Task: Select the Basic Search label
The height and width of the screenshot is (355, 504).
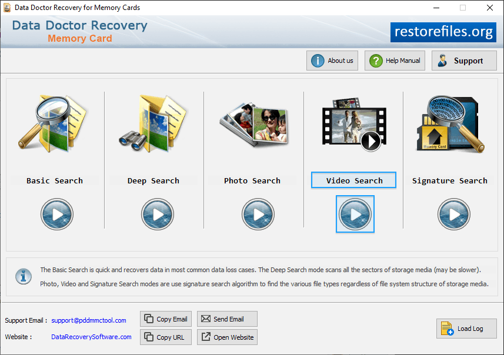Action: pos(55,181)
